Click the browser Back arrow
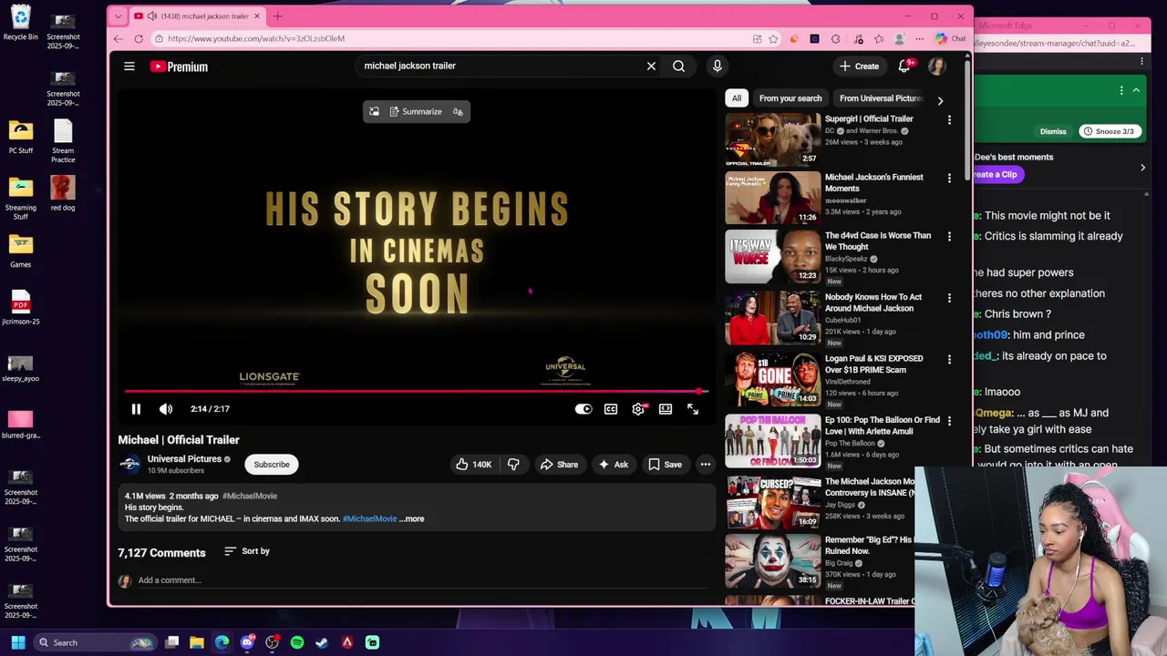 pyautogui.click(x=118, y=38)
